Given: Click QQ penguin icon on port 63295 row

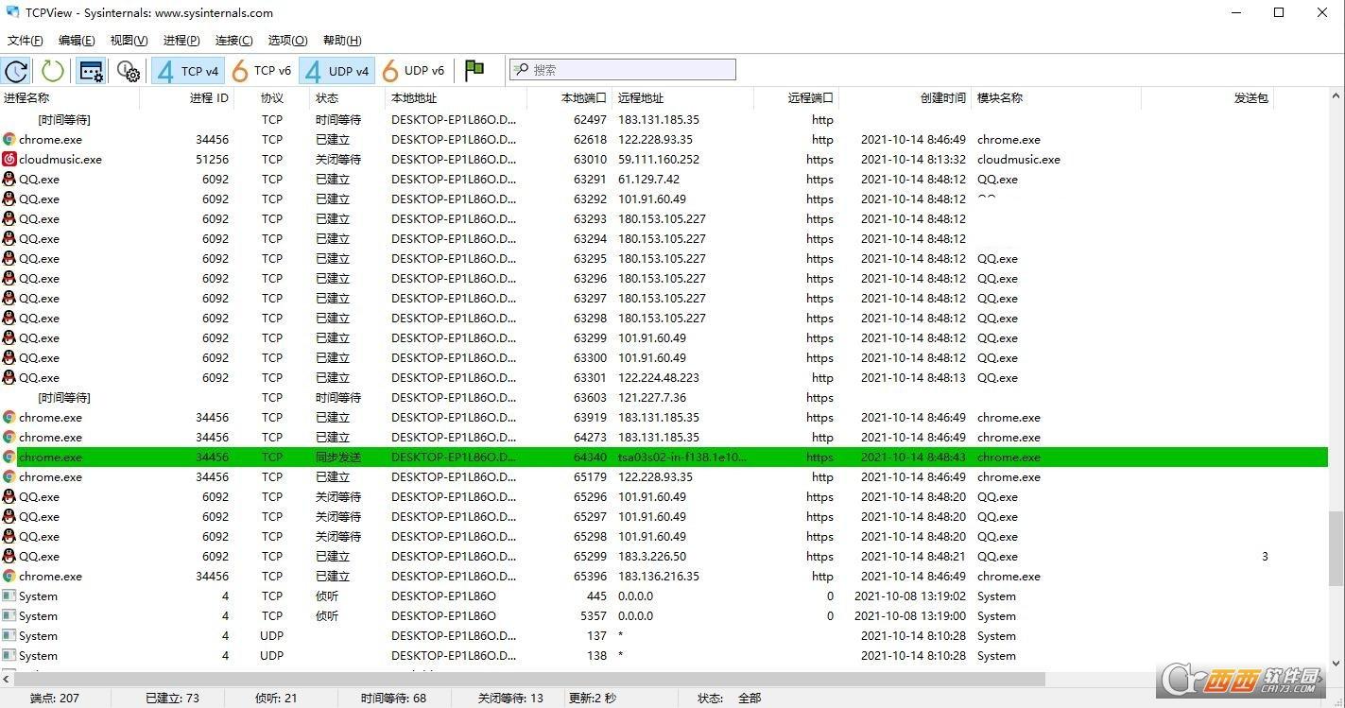Looking at the screenshot, I should point(9,258).
